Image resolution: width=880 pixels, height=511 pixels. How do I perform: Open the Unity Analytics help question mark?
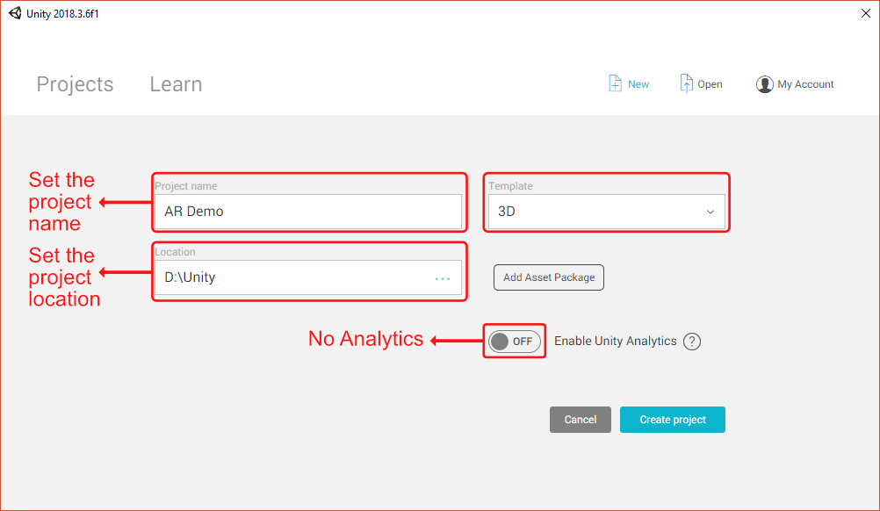(692, 342)
